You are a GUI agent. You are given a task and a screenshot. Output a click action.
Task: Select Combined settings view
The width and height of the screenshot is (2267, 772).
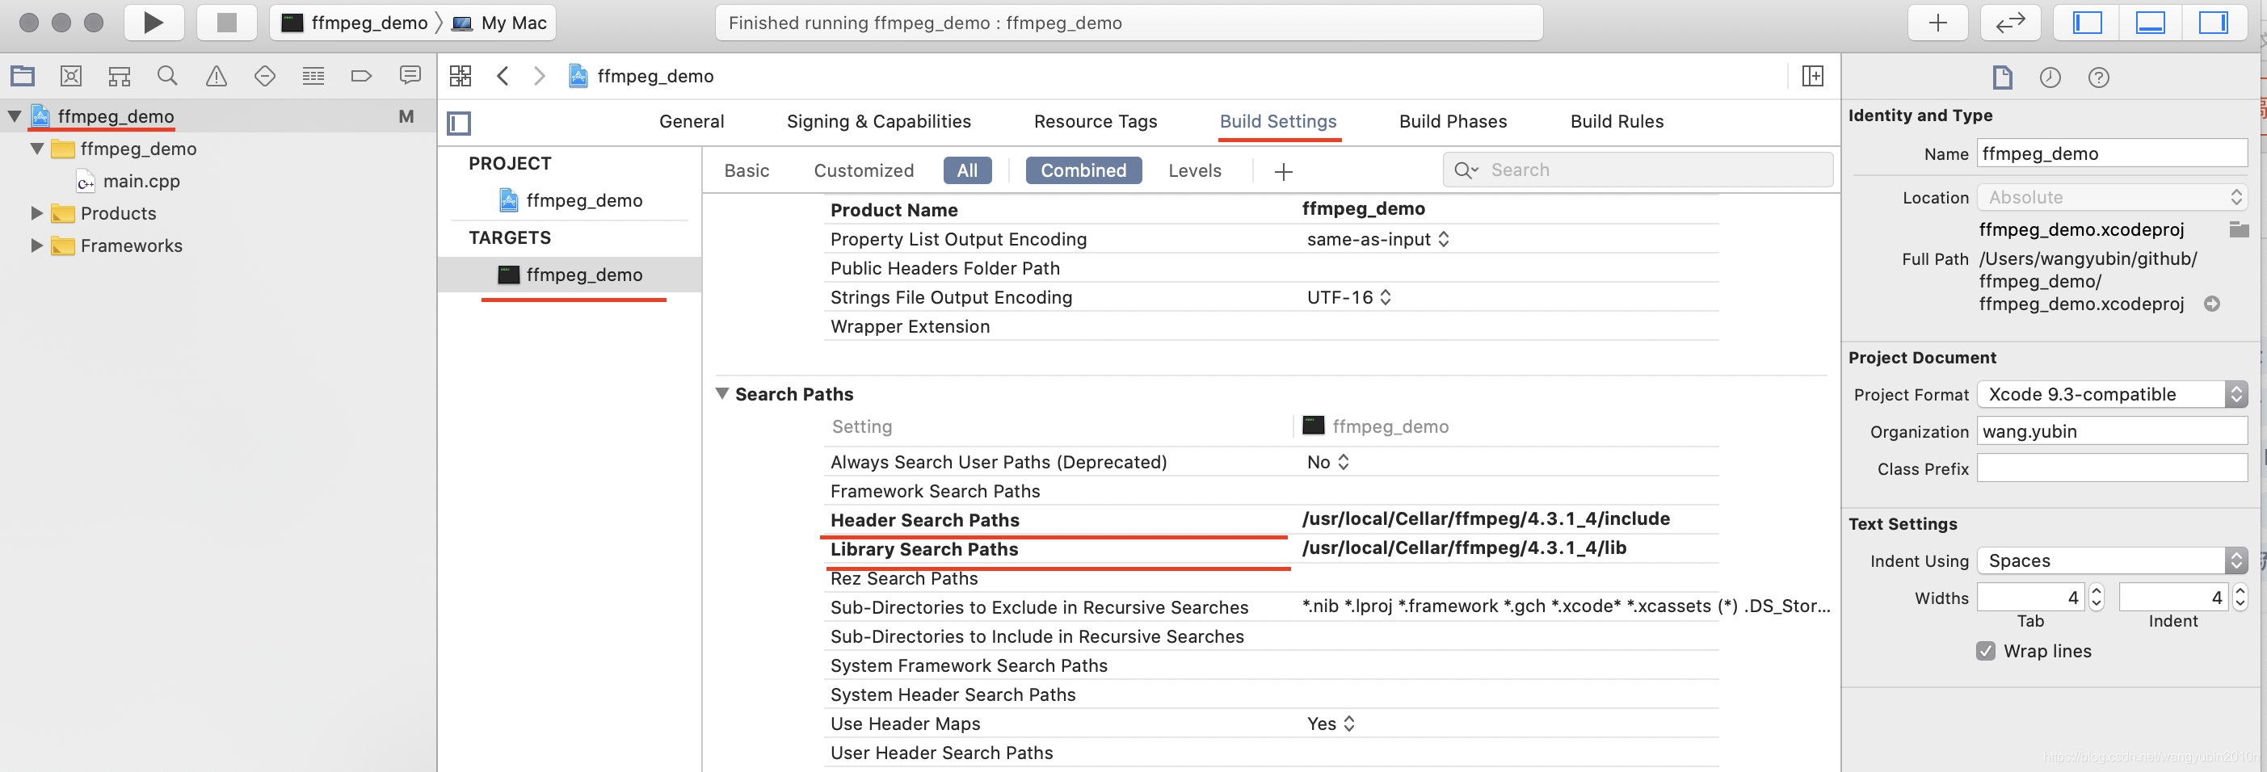point(1083,170)
